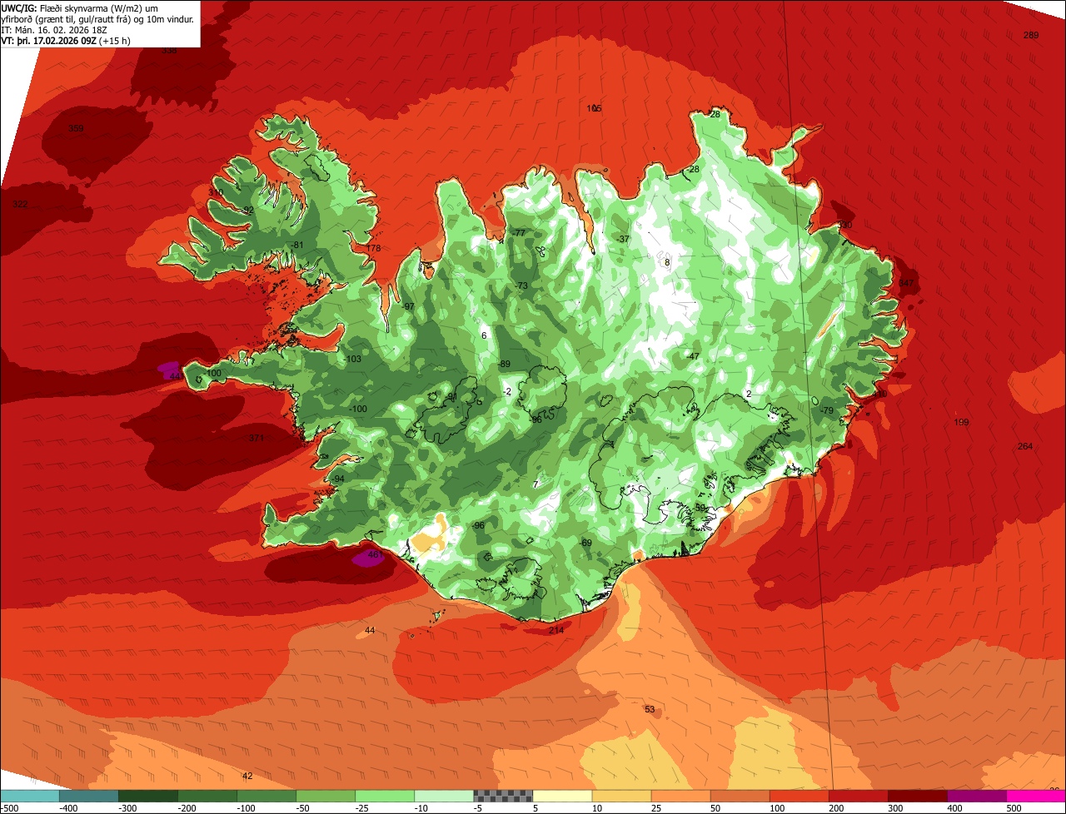The height and width of the screenshot is (814, 1066).
Task: Pick the red legend swatch between 200 and 300
Action: coord(857,796)
